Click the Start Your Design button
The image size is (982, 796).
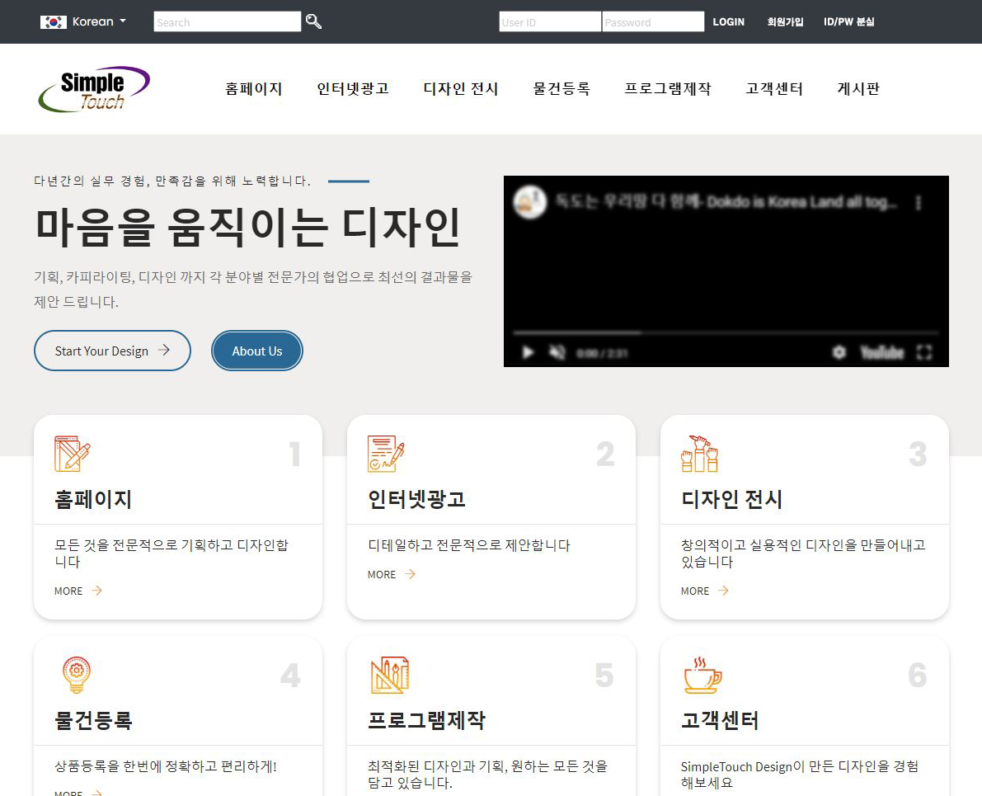pos(112,351)
